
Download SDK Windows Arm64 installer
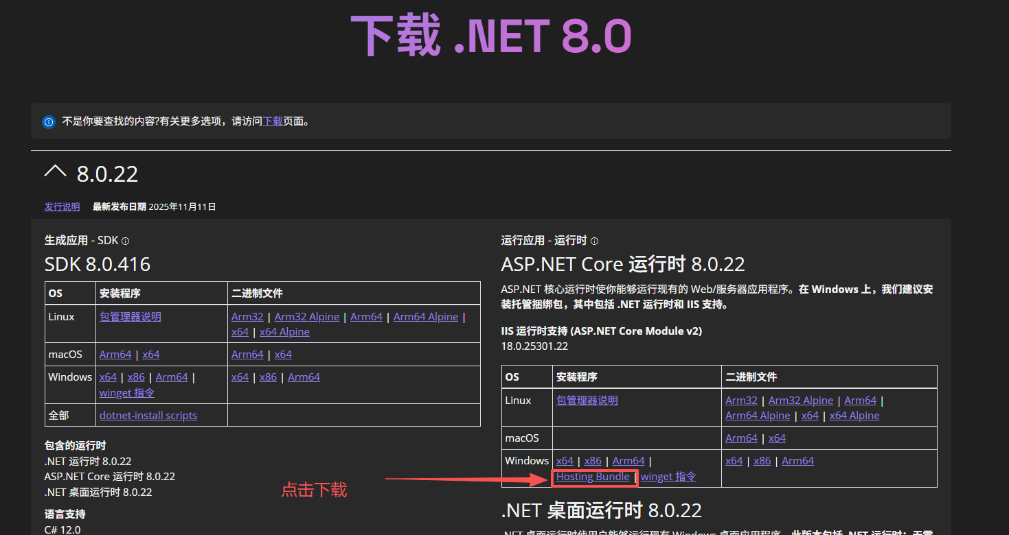click(172, 377)
